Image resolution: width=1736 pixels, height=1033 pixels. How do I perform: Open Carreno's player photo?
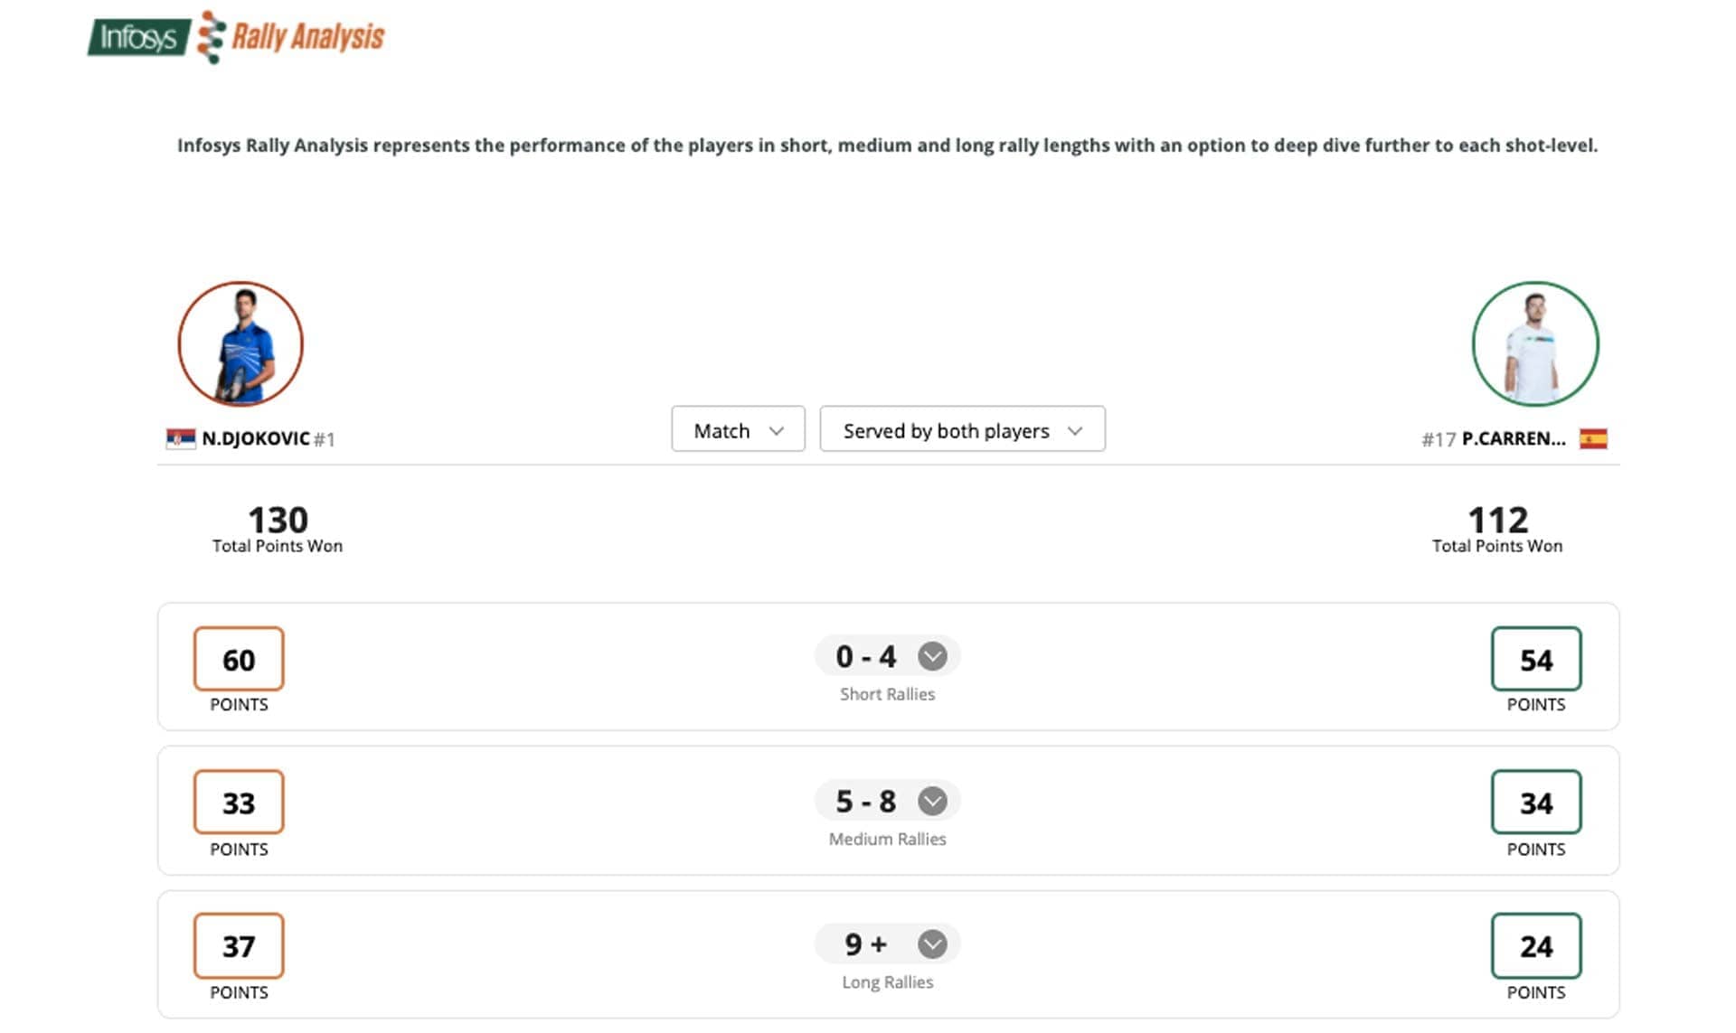pyautogui.click(x=1535, y=343)
